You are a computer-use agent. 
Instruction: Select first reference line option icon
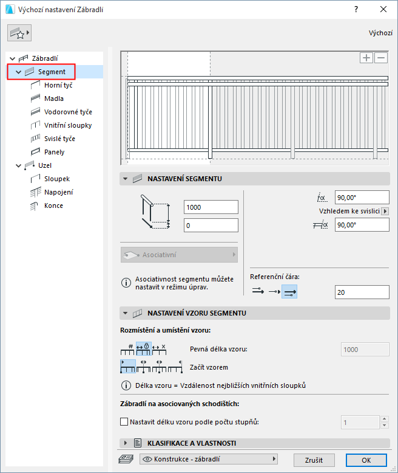pos(258,291)
